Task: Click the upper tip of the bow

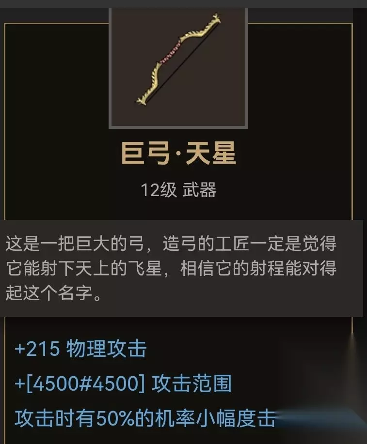Action: pyautogui.click(x=216, y=18)
